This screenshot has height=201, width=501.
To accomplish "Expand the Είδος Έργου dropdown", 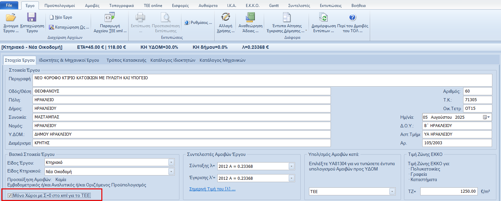I will click(171, 163).
